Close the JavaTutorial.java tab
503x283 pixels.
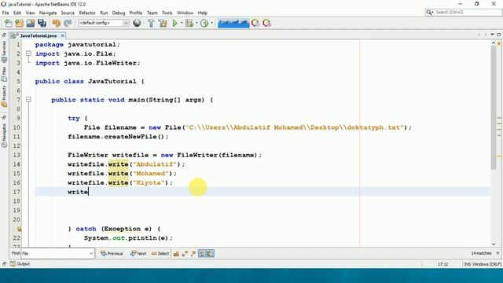pos(63,35)
